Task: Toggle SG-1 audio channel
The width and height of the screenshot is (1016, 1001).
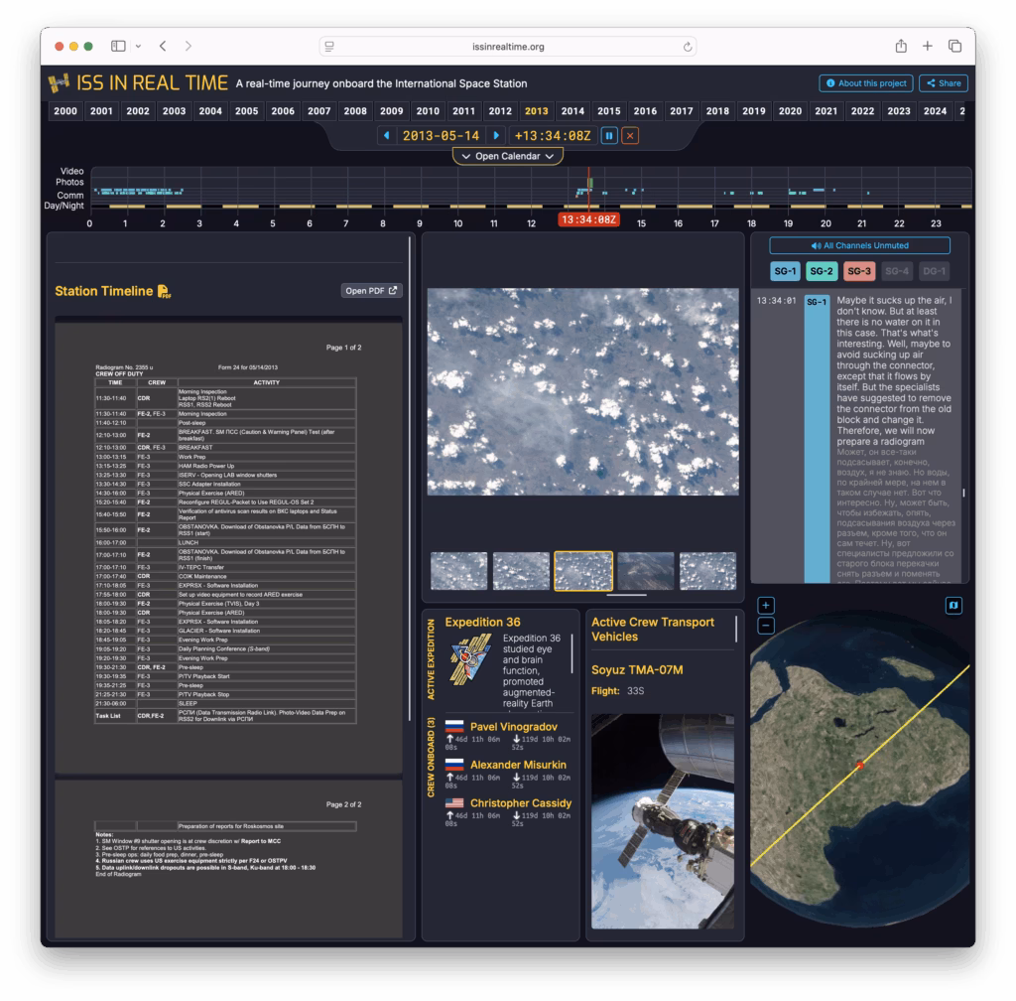Action: [x=786, y=271]
